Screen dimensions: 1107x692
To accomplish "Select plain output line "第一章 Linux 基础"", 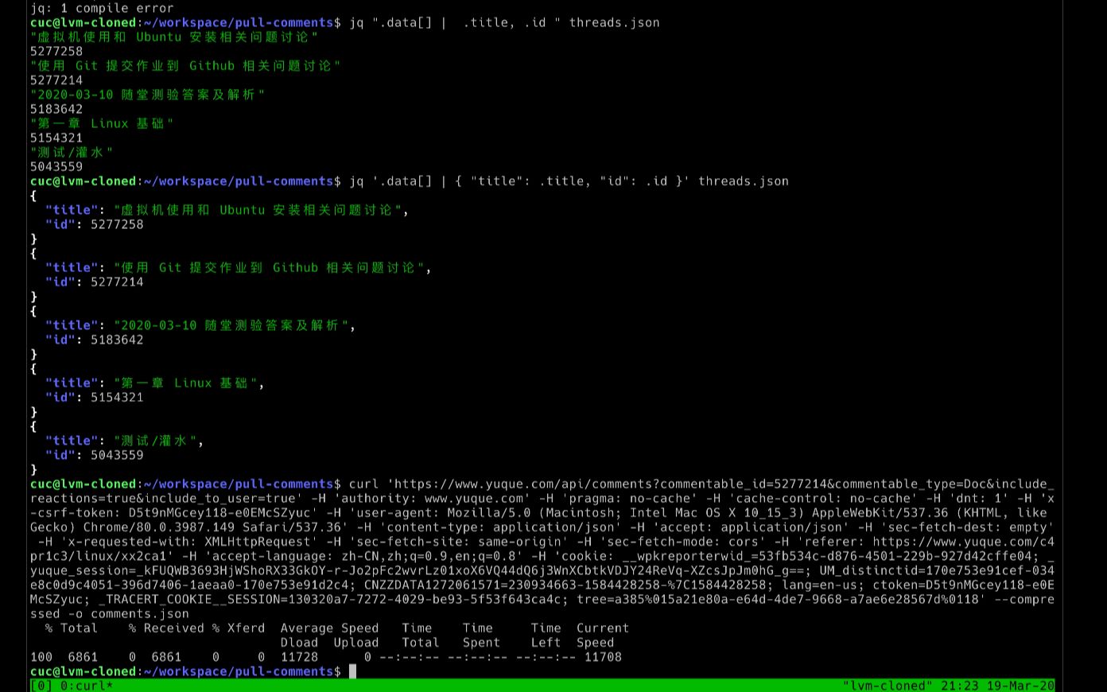I will click(102, 123).
